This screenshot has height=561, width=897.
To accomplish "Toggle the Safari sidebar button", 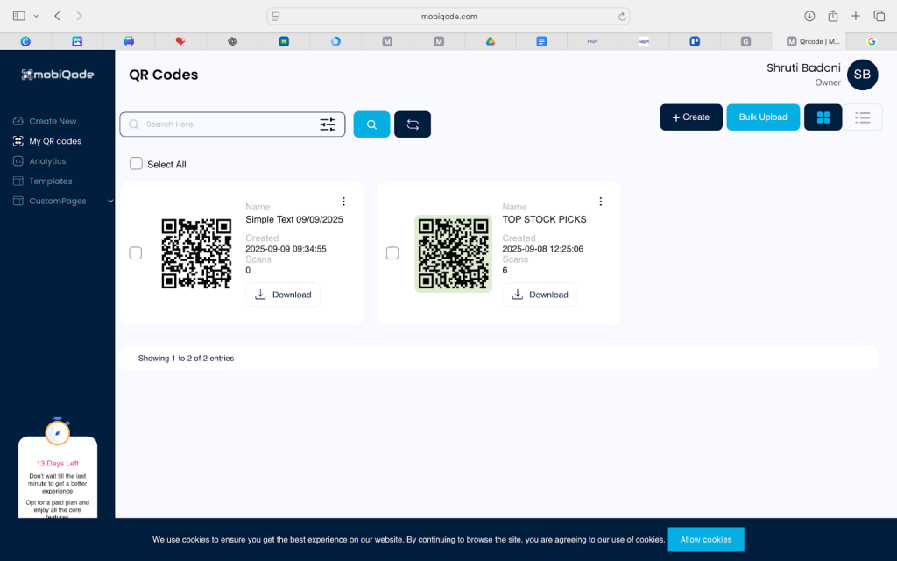I will [x=19, y=16].
